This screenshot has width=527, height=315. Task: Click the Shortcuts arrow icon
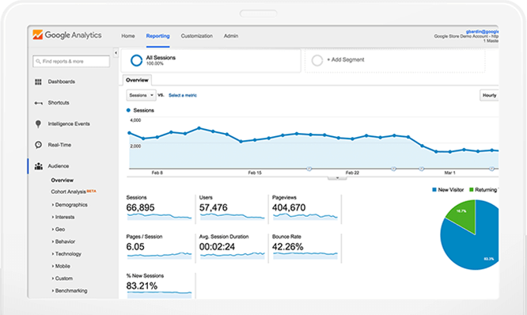point(38,103)
